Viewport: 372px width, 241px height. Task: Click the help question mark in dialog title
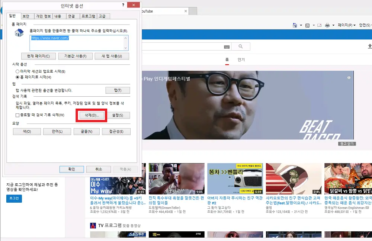tap(123, 5)
